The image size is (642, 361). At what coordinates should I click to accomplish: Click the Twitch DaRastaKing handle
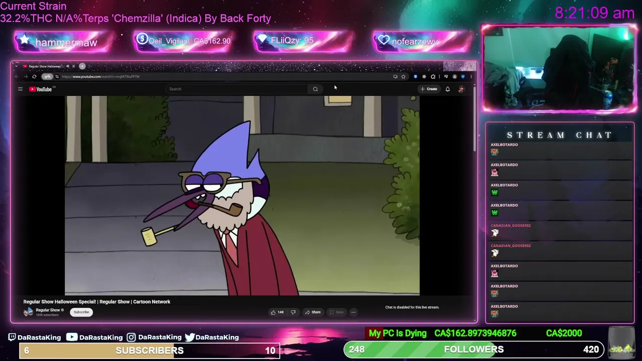pyautogui.click(x=35, y=337)
